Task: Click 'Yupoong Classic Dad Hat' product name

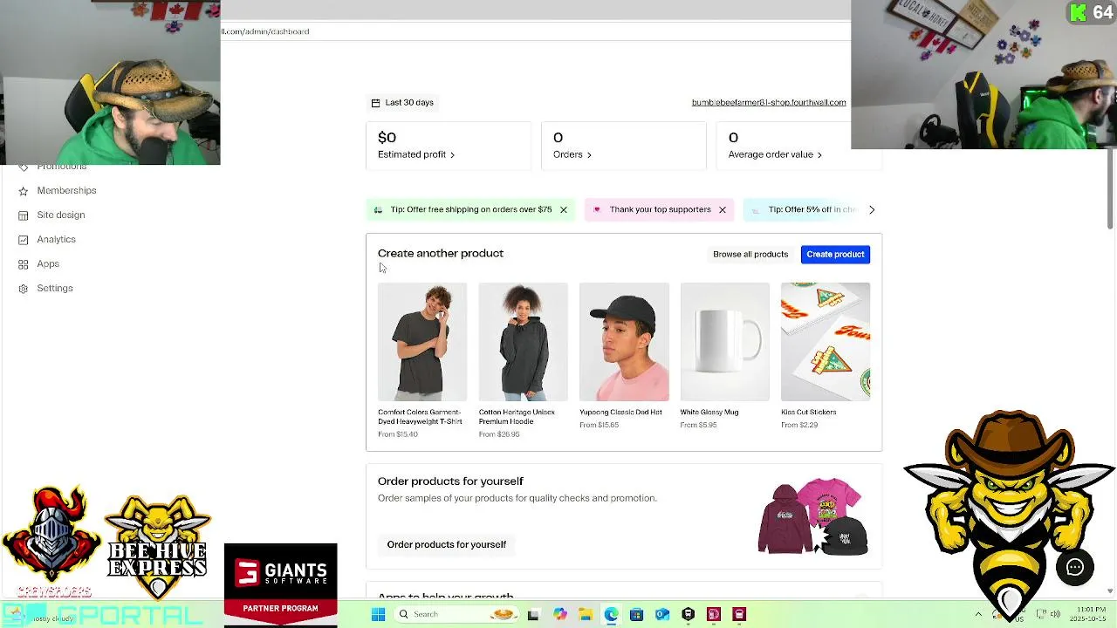Action: point(620,412)
